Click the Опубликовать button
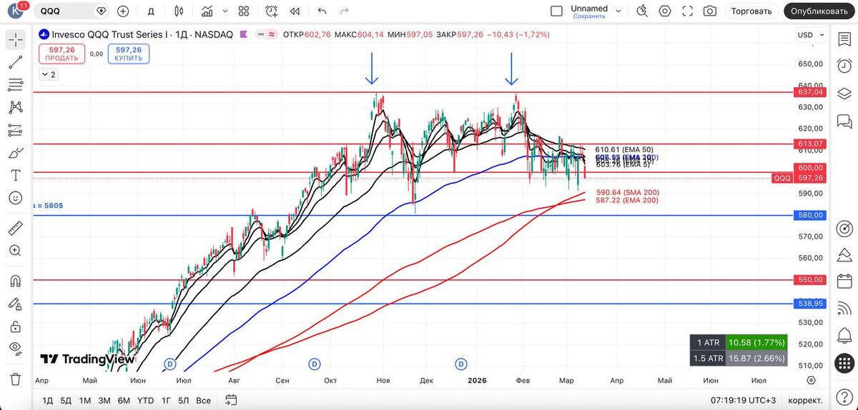 coord(819,11)
